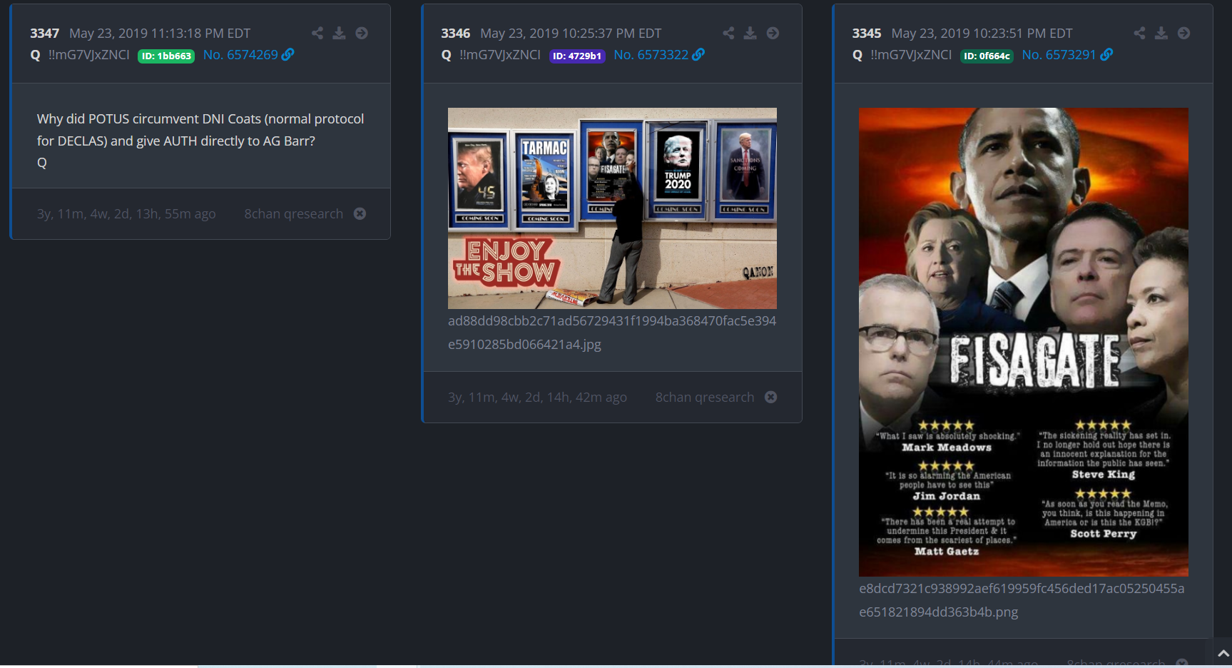Click timestamp May 23, 2019 10:23:51 PM EDT
Viewport: 1232px width, 668px height.
click(982, 34)
